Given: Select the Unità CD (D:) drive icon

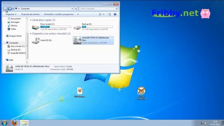Looking at the screenshot, I should click(36, 41).
